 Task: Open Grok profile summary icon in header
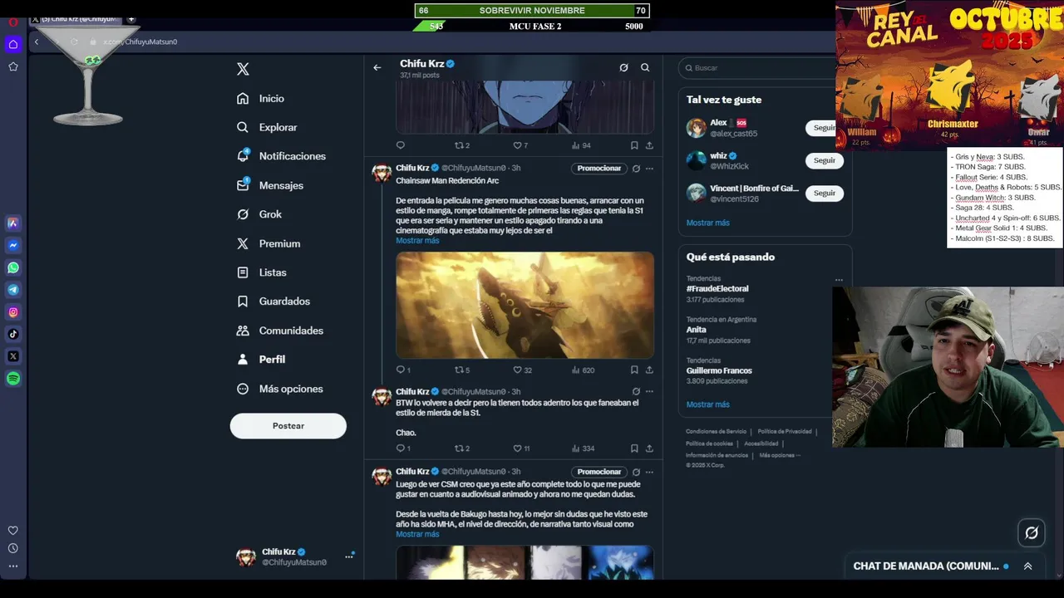[x=623, y=67]
